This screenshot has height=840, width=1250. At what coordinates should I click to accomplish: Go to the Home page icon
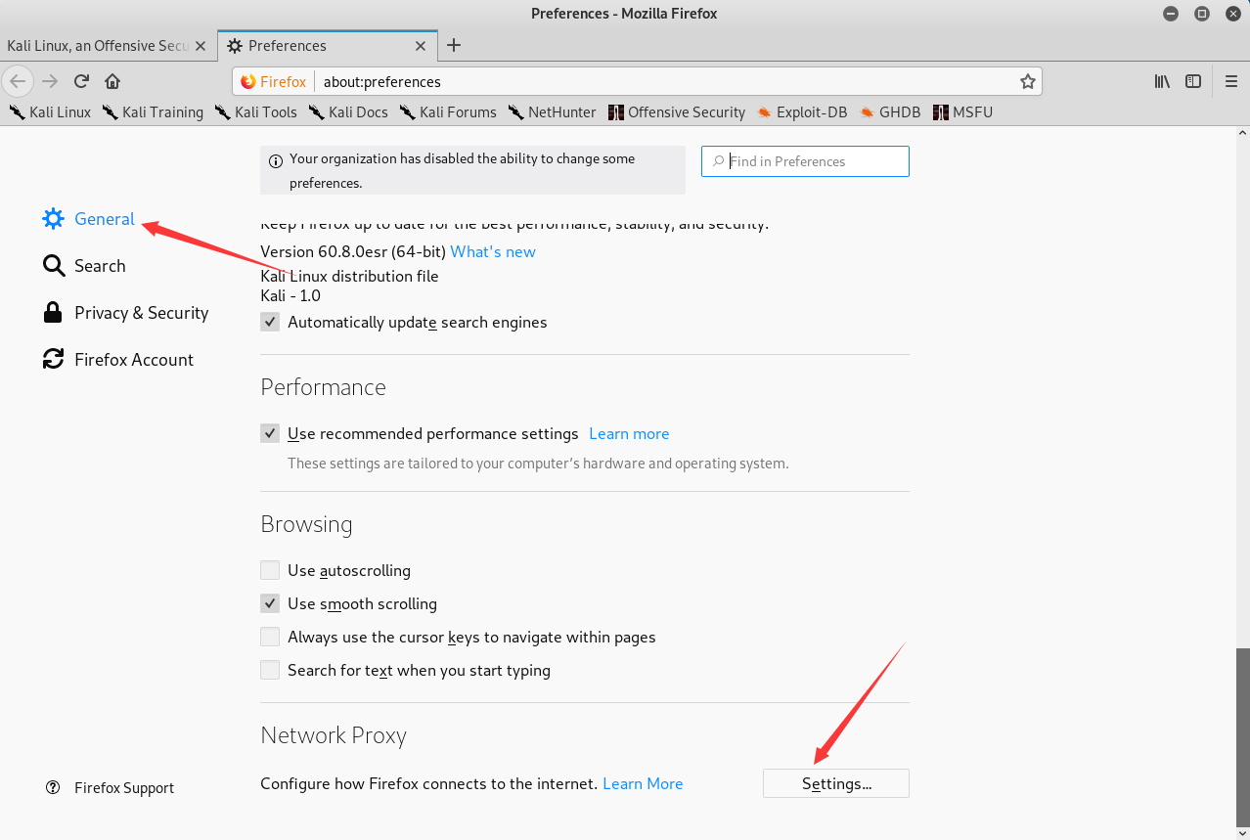pyautogui.click(x=112, y=81)
